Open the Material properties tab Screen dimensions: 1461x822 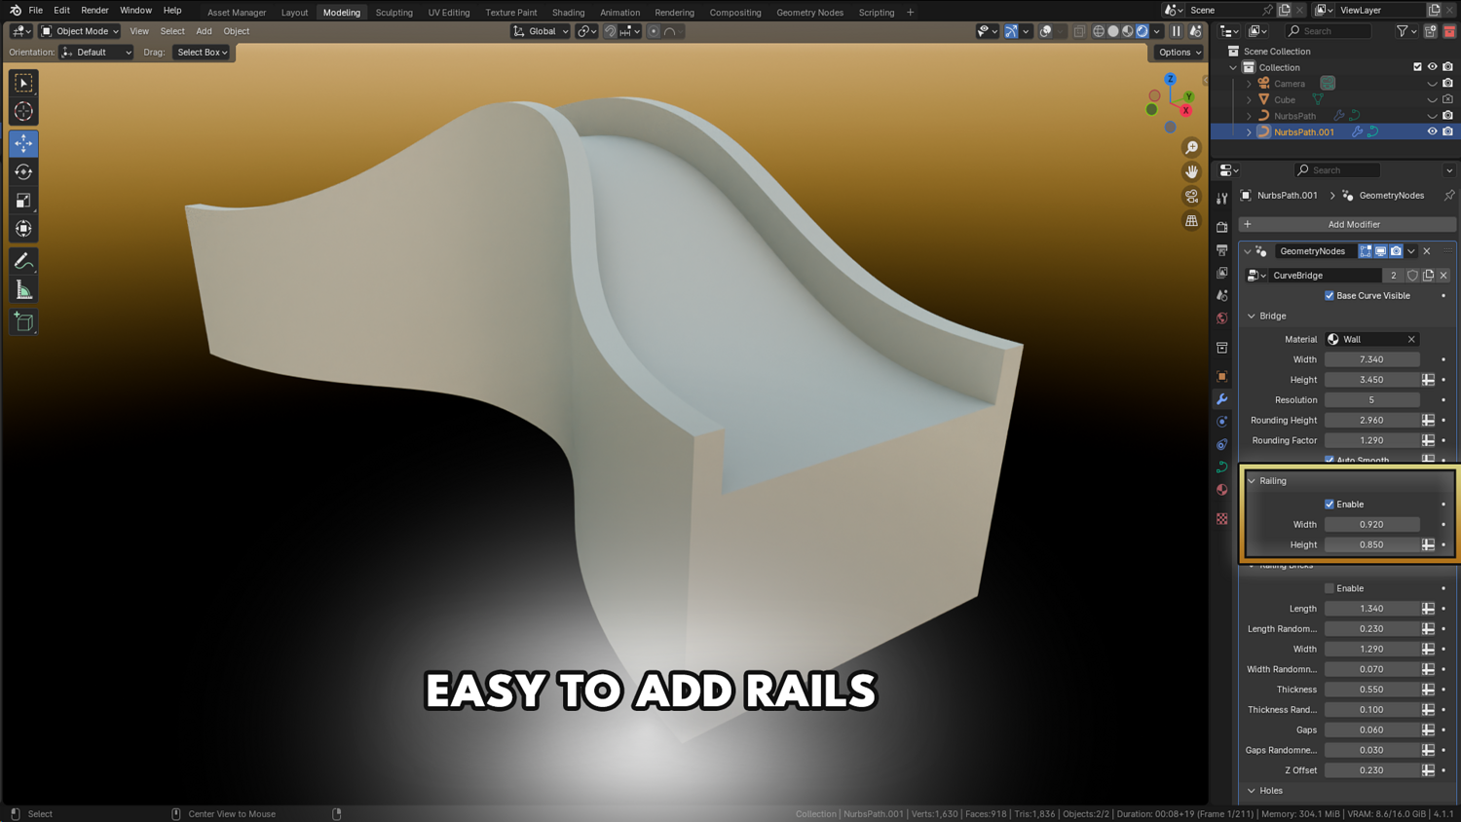1222,490
